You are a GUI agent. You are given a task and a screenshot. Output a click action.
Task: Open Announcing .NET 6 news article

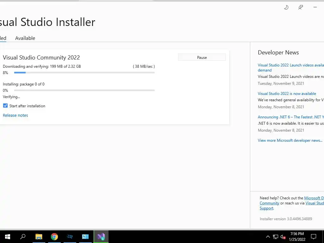[291, 117]
